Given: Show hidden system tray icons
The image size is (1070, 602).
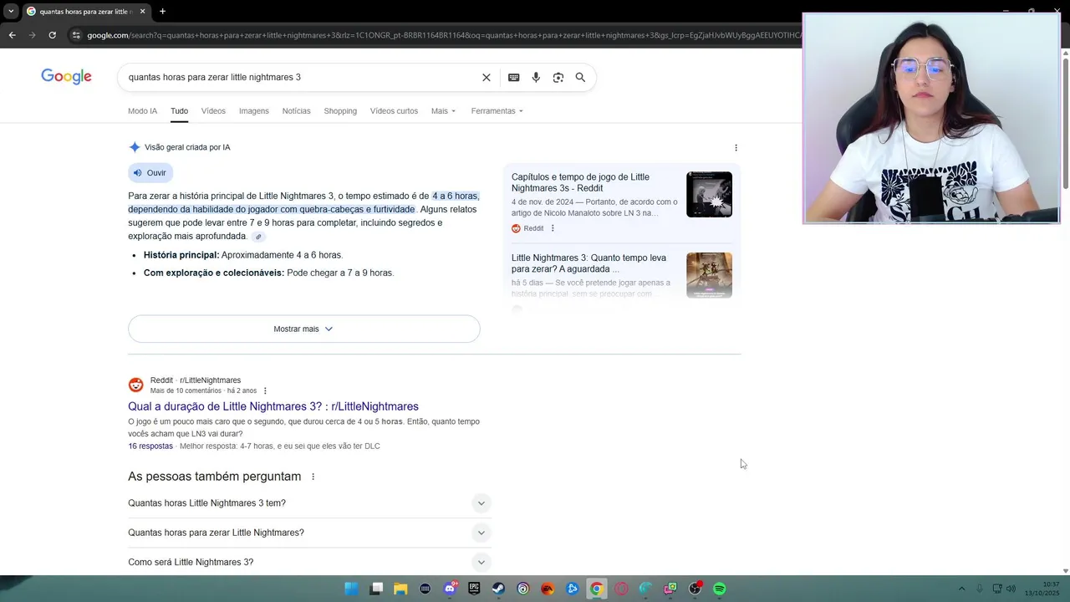Looking at the screenshot, I should (961, 589).
